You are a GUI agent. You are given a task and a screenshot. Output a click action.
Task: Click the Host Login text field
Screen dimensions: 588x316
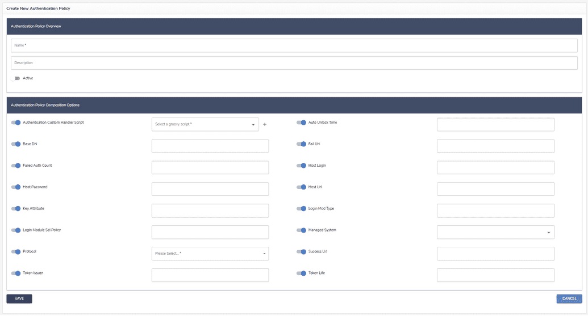[495, 167]
